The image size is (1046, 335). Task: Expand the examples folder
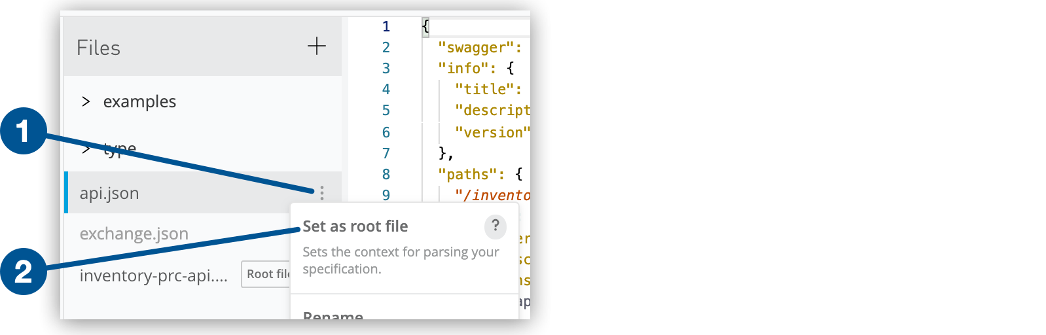86,101
